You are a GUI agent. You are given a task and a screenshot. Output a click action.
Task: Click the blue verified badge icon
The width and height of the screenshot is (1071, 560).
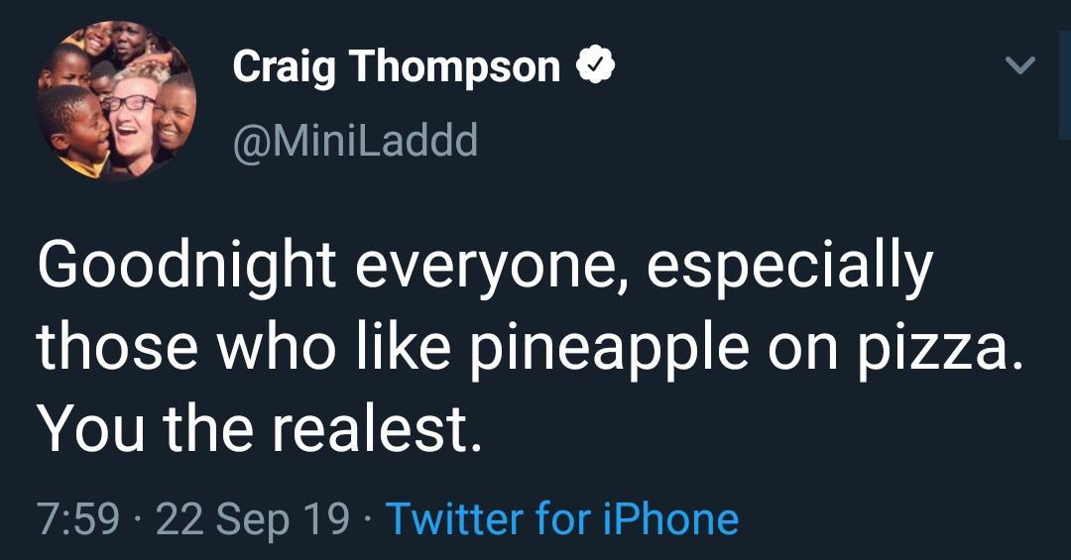tap(596, 66)
